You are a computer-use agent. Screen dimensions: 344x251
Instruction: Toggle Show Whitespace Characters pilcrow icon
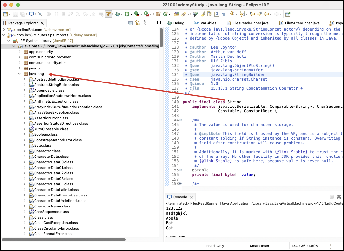point(224,14)
